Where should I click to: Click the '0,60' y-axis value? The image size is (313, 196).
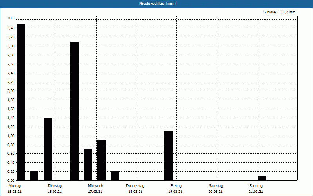click(x=11, y=154)
